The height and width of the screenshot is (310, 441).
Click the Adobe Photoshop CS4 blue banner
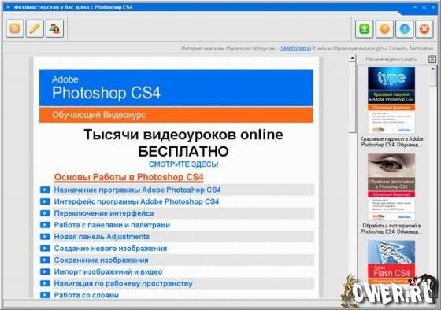[176, 88]
